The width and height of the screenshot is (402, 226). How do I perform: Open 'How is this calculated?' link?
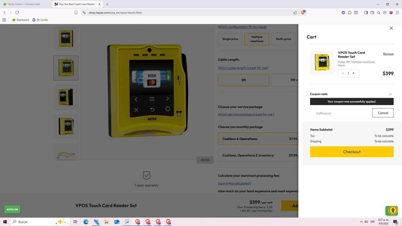tap(234, 183)
